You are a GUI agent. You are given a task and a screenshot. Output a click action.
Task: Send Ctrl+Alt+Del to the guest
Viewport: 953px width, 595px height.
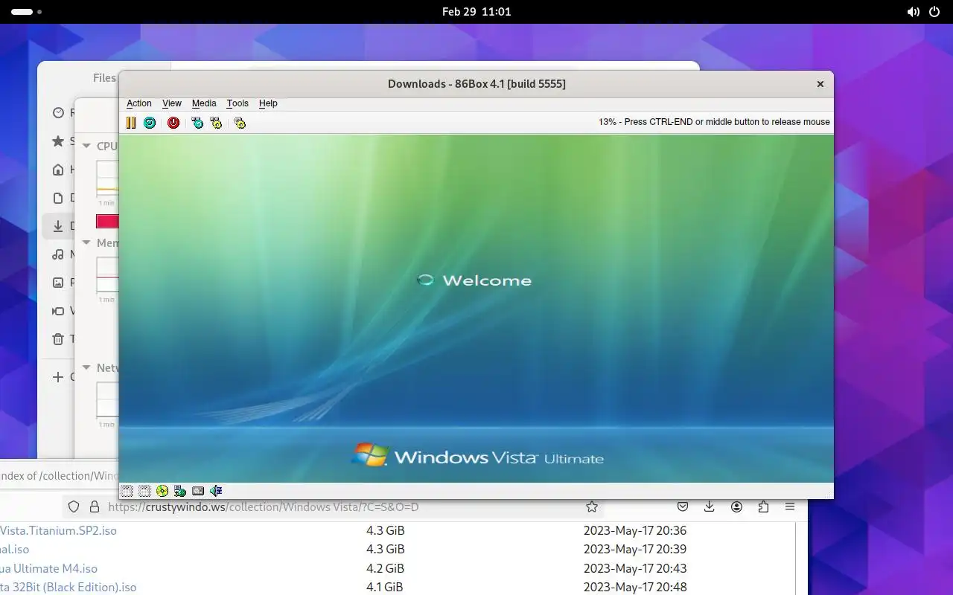tap(197, 123)
